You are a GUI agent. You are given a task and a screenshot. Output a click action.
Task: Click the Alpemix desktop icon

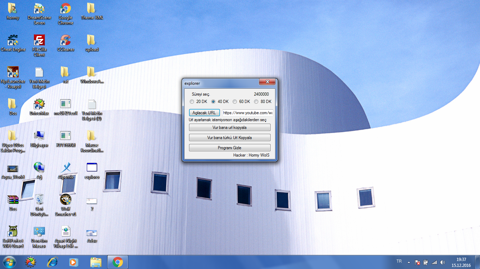66,171
